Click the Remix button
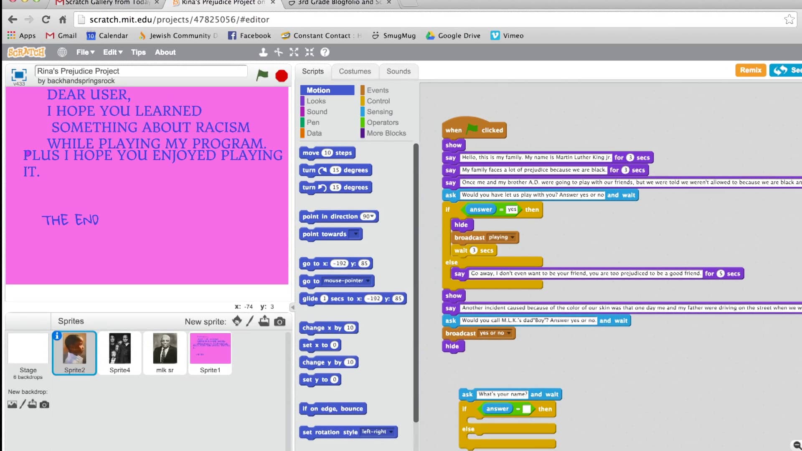Screen dimensions: 802x451 pyautogui.click(x=750, y=70)
